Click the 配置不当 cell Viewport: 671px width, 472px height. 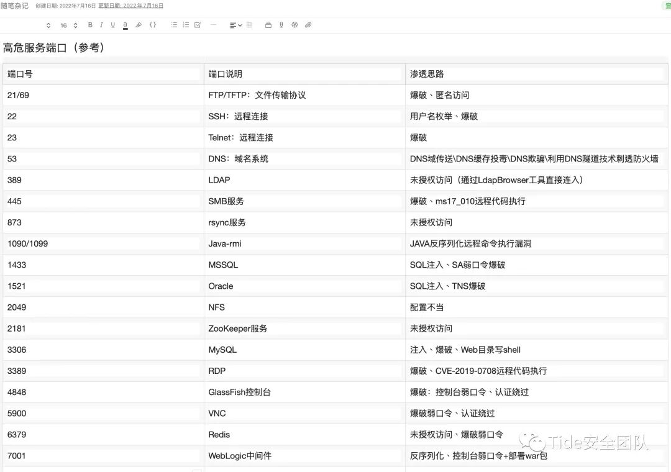[537, 307]
